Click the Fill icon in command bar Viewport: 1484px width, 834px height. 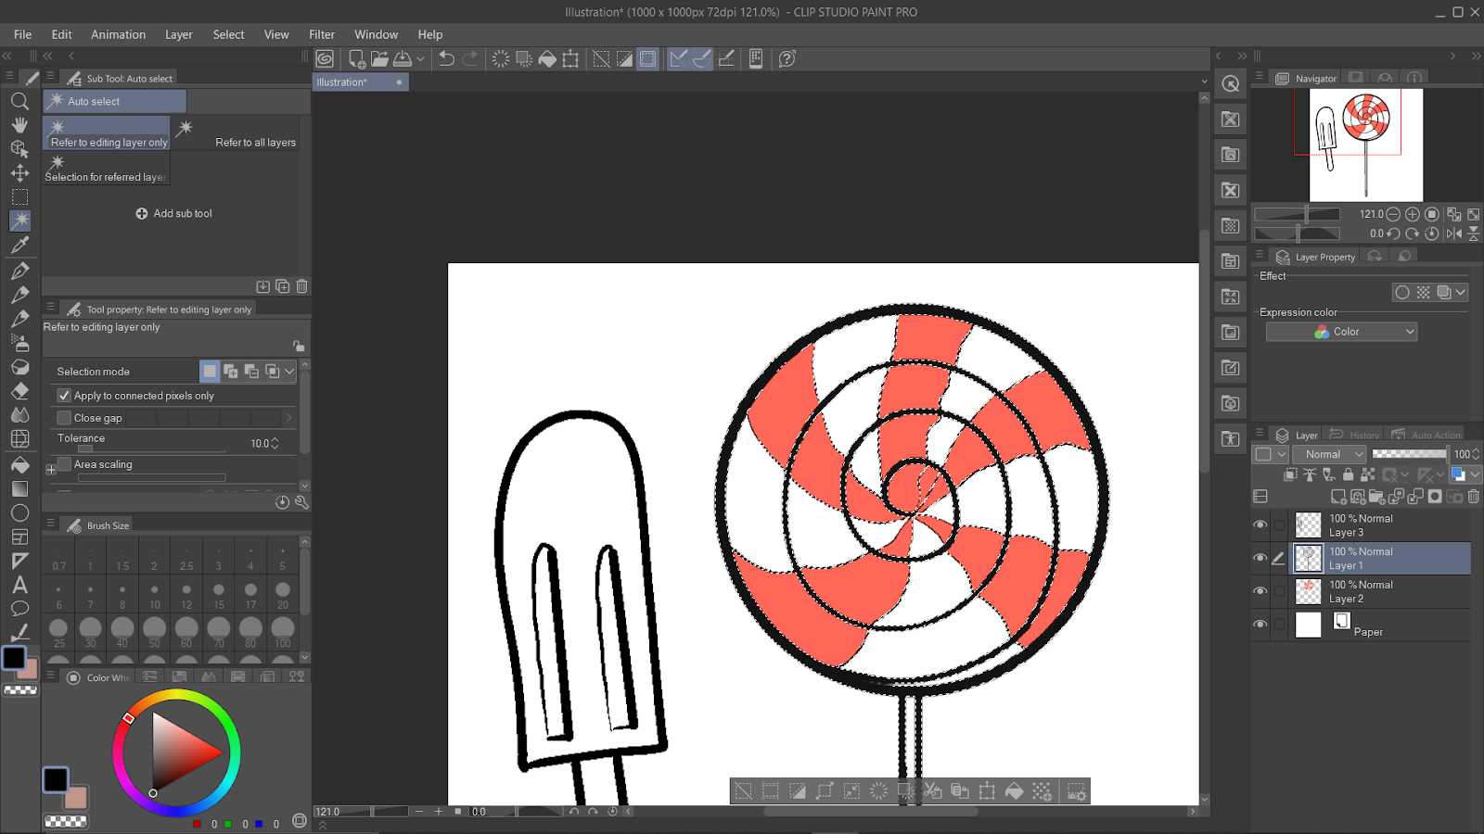click(547, 58)
